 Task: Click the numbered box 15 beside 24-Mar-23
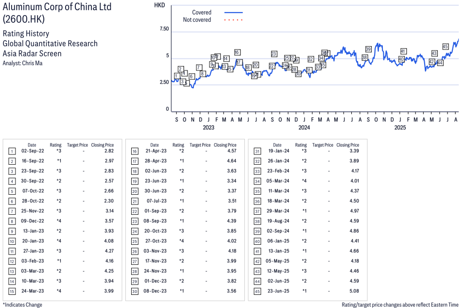pyautogui.click(x=12, y=291)
